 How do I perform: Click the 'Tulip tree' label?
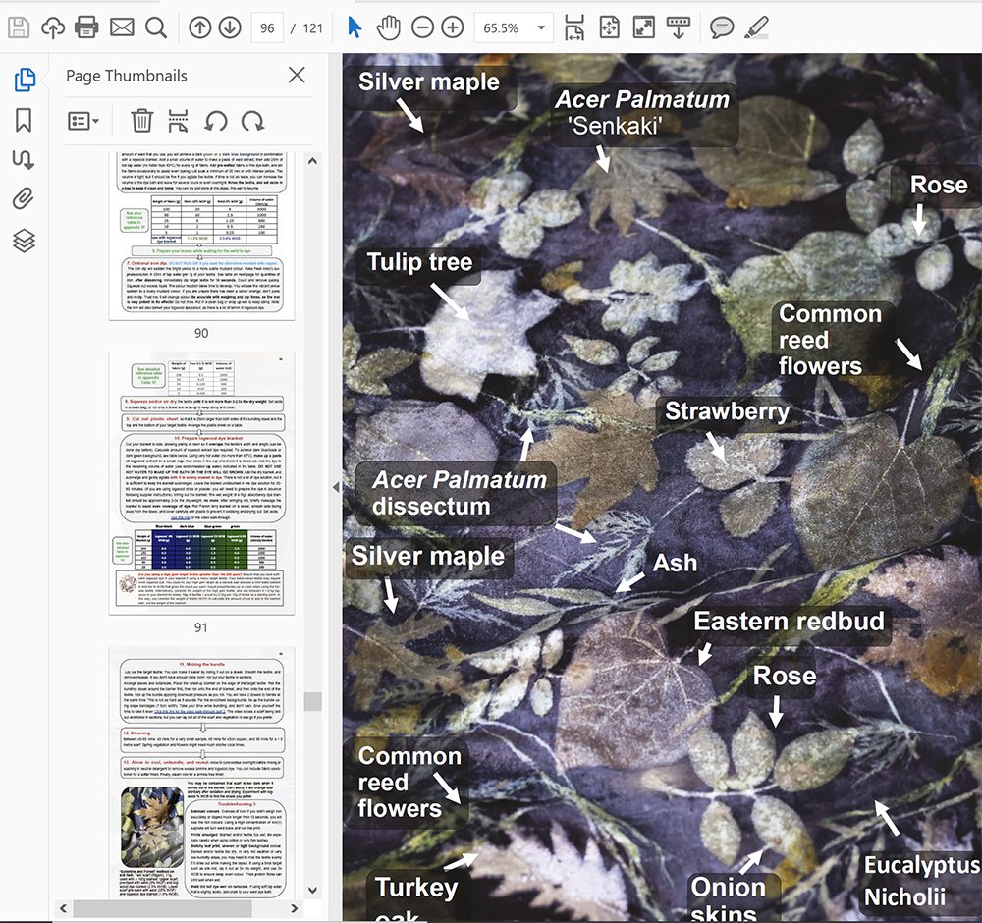(x=419, y=262)
